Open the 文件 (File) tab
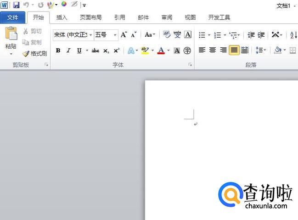Viewport: 298px width, 220px height. click(x=12, y=17)
